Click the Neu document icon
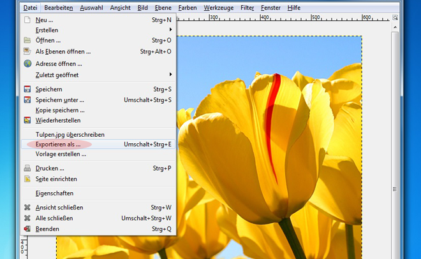 coord(27,20)
